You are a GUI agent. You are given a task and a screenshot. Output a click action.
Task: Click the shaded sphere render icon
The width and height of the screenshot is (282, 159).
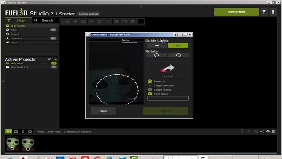(117, 22)
